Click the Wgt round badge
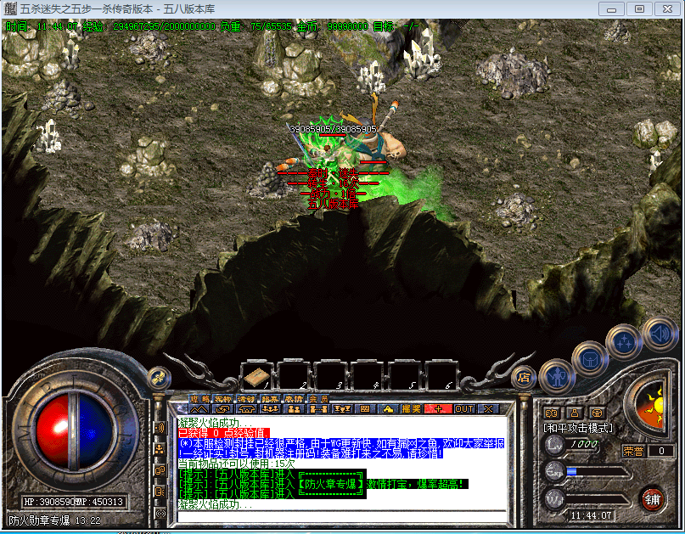 pos(555,499)
